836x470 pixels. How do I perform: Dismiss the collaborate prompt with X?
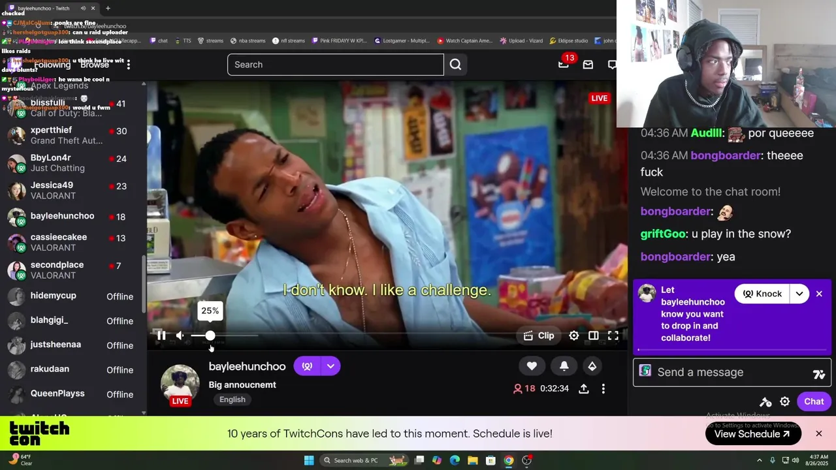pyautogui.click(x=819, y=294)
